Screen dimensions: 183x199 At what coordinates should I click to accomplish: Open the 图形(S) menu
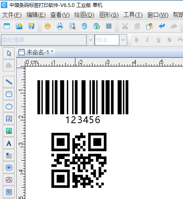(109, 15)
